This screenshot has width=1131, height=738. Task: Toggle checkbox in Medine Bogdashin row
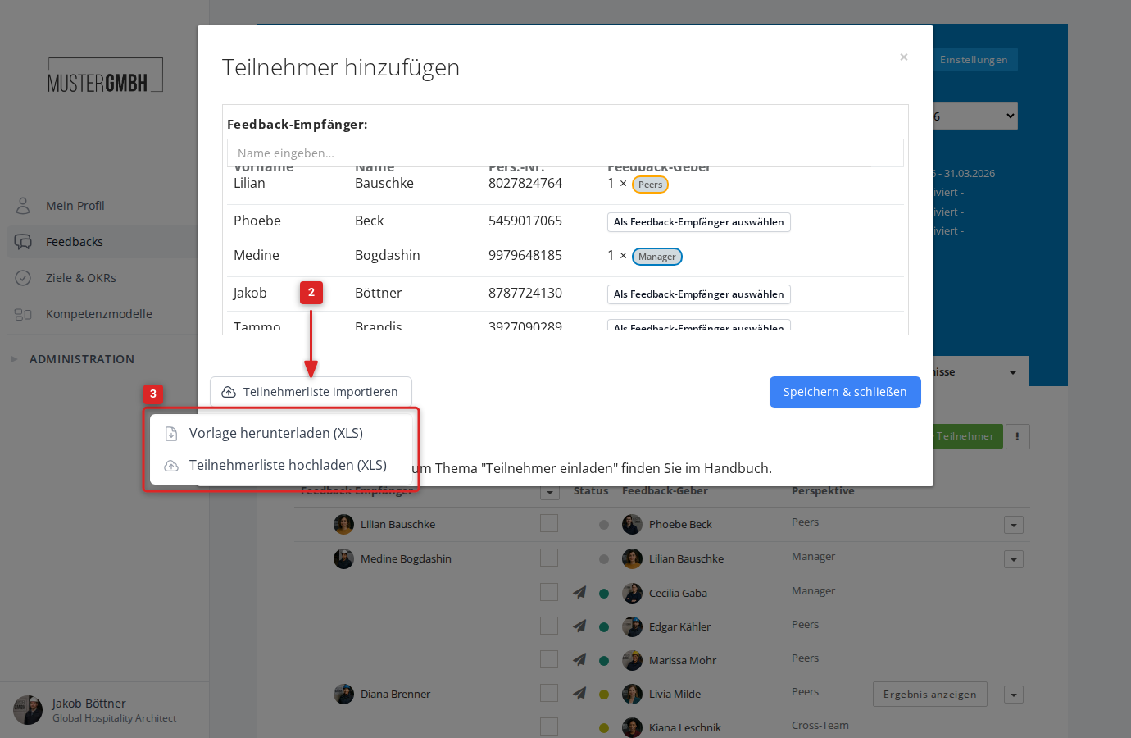pyautogui.click(x=549, y=558)
